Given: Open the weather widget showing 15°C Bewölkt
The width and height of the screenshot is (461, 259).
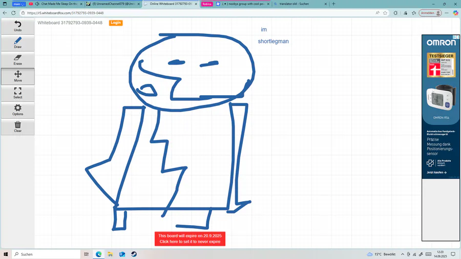Looking at the screenshot, I should tap(381, 254).
